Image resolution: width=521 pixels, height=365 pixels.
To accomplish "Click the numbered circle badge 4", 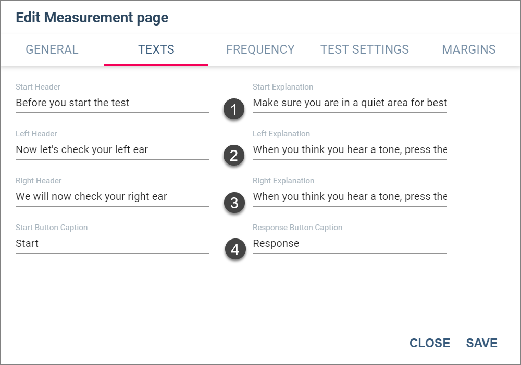I will click(x=235, y=249).
